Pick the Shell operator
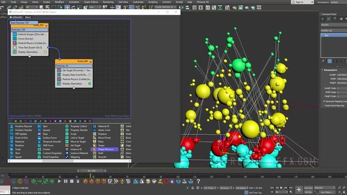This screenshot has width=347, height=195. [x=98, y=153]
